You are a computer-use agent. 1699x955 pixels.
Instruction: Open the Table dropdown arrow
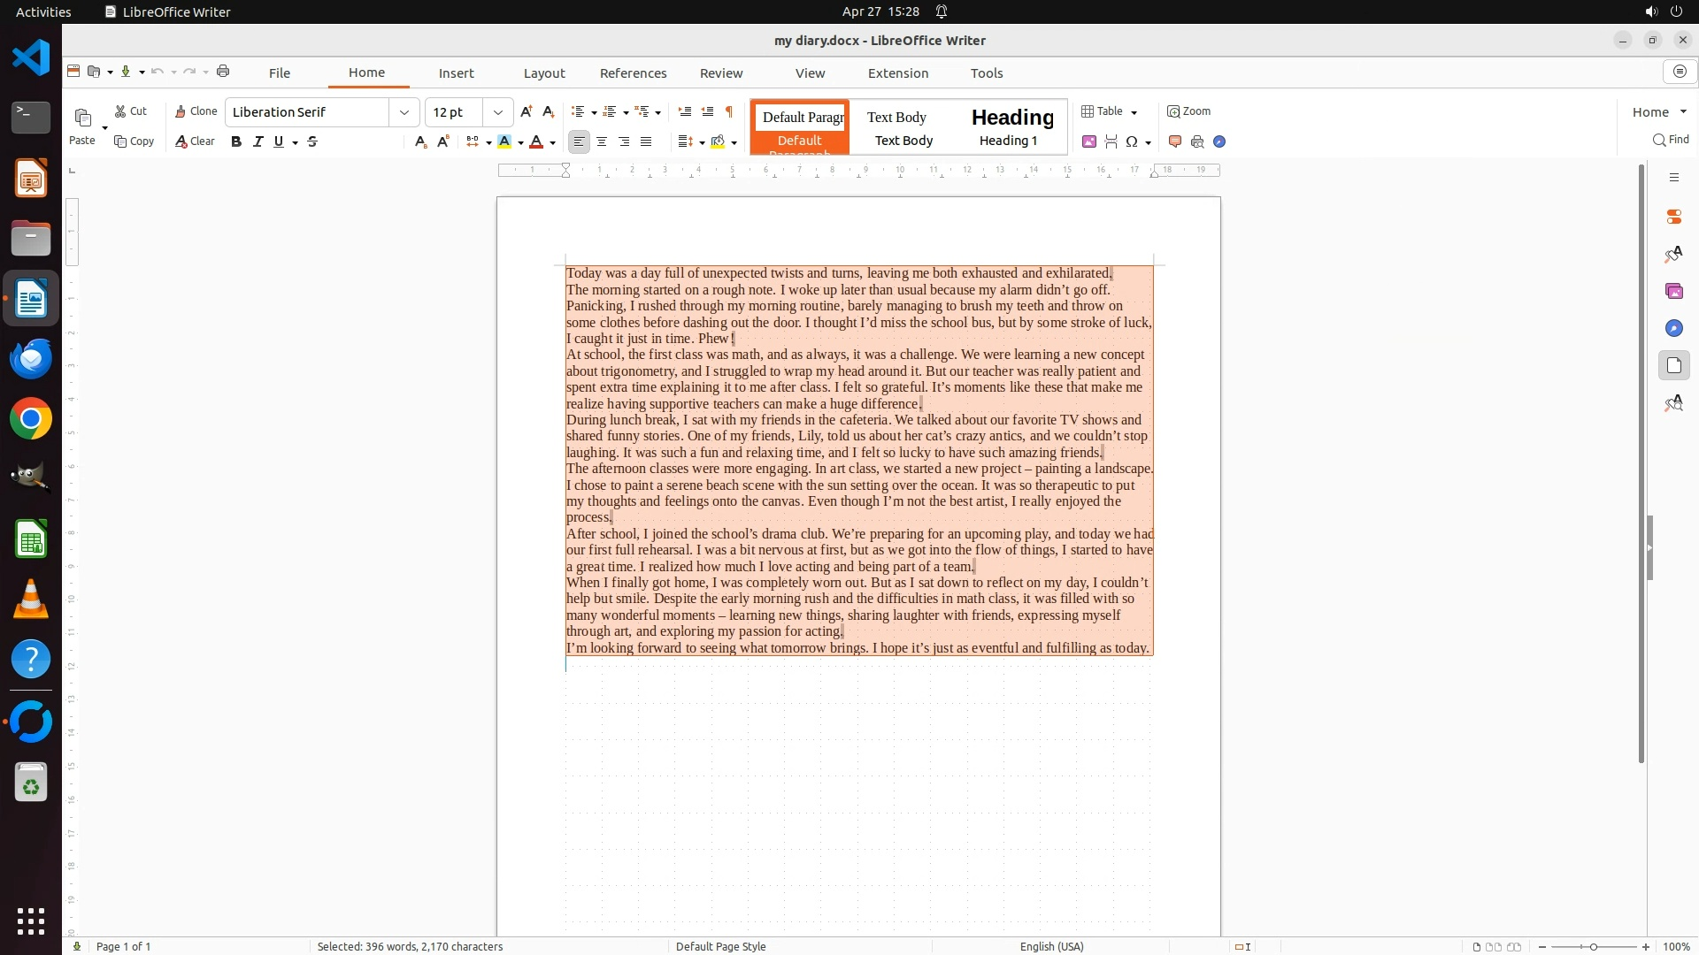(x=1134, y=112)
